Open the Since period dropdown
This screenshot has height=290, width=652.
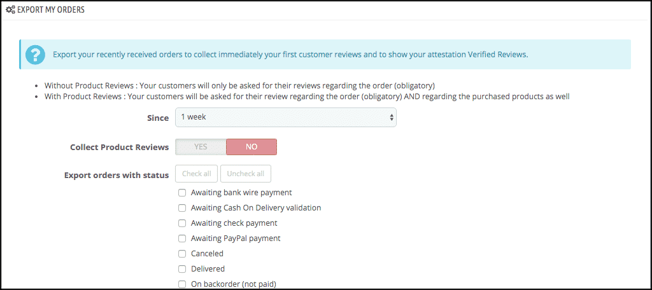pyautogui.click(x=286, y=118)
